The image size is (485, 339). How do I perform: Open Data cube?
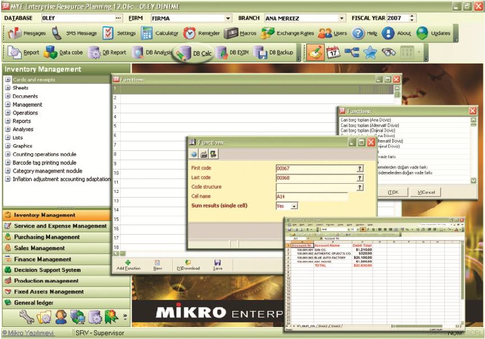(63, 52)
